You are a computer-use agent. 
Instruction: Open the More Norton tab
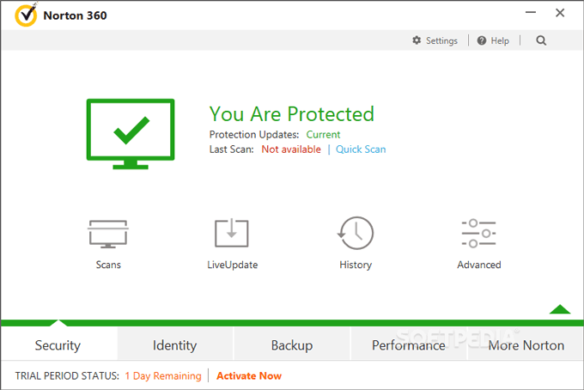[526, 345]
